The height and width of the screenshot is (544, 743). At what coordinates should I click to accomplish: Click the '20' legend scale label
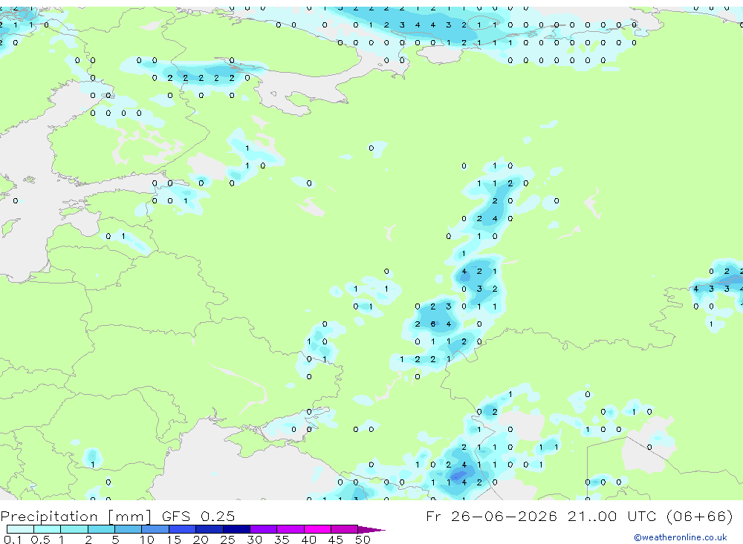point(201,540)
